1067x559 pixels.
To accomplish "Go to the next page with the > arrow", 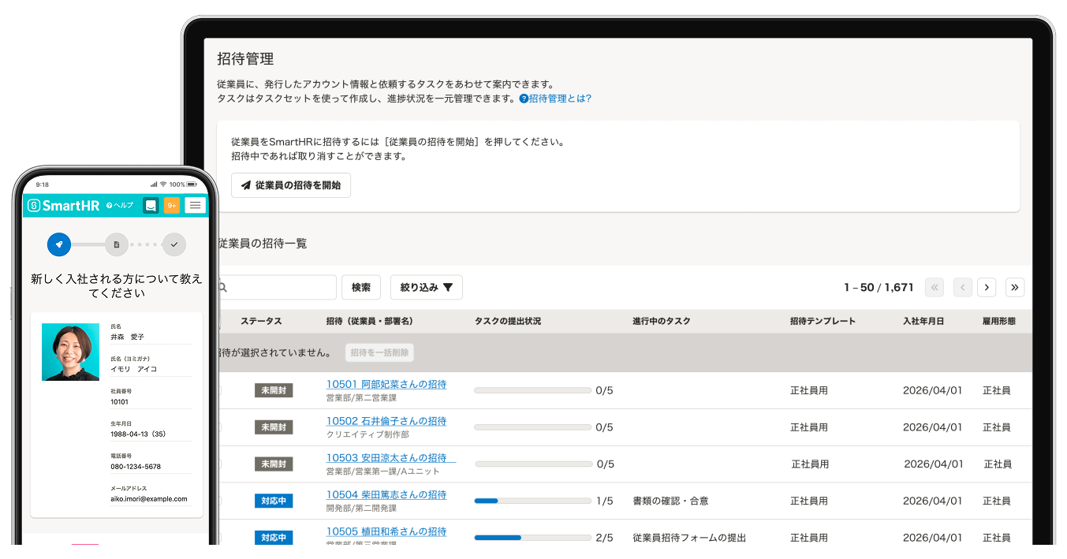I will [x=987, y=287].
